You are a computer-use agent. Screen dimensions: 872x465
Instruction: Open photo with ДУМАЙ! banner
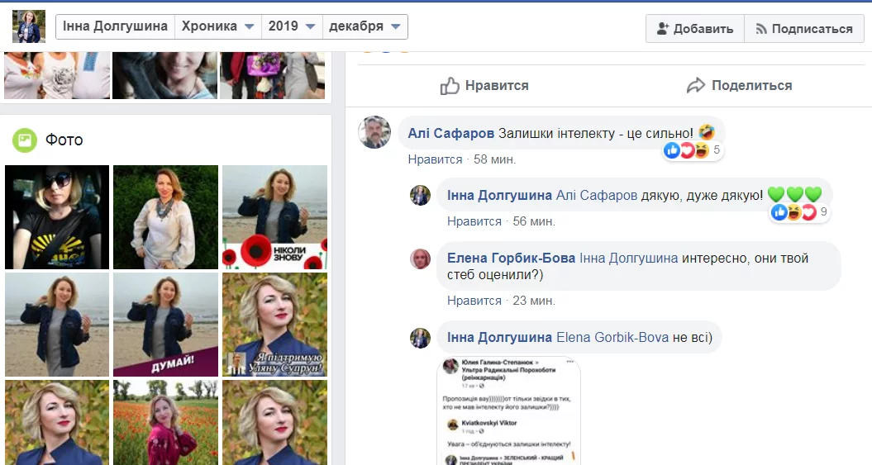[166, 325]
